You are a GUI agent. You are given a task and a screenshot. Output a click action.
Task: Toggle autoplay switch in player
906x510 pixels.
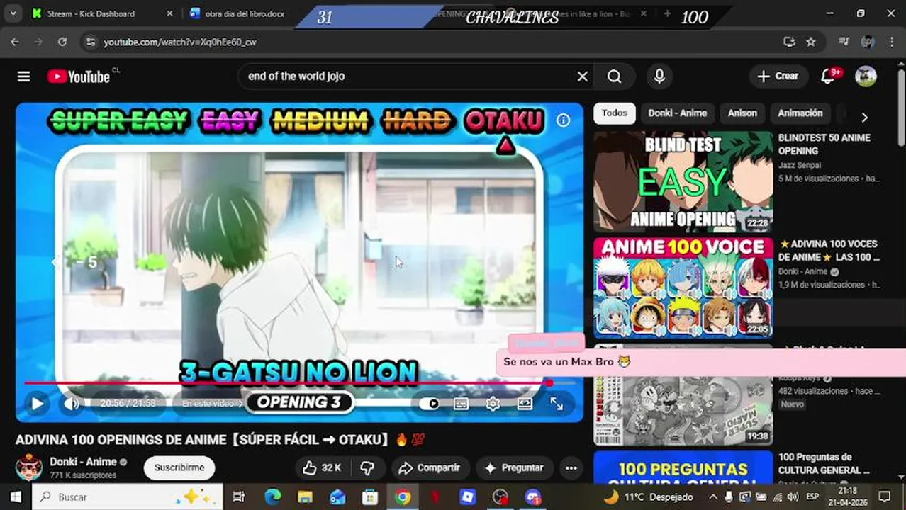coord(430,404)
